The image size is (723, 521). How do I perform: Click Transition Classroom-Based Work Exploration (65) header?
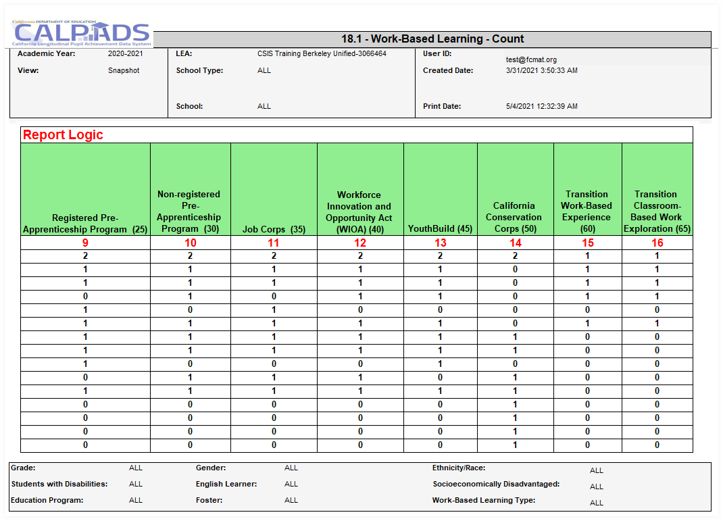coord(656,212)
